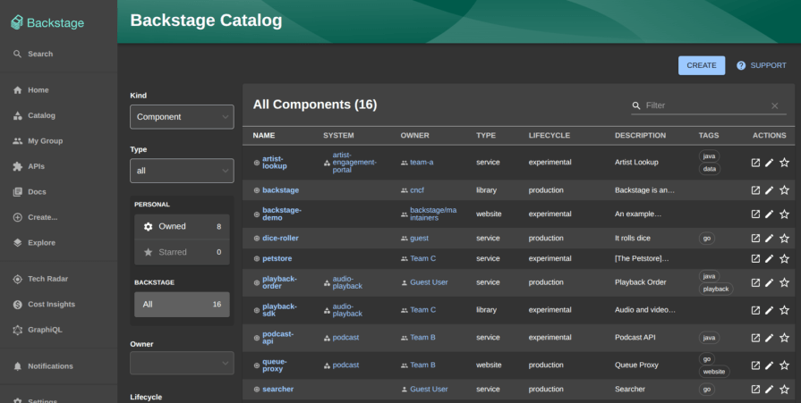Select the Starred personal filter
Screen dimensions: 801x403
[x=182, y=252]
